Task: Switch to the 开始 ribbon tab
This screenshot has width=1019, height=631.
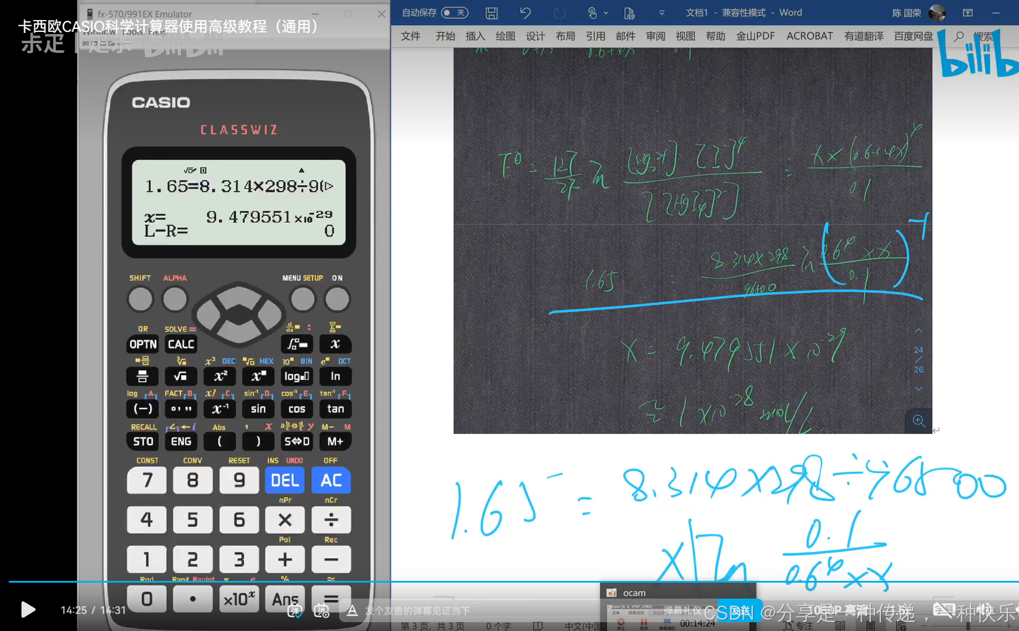Action: click(x=445, y=36)
